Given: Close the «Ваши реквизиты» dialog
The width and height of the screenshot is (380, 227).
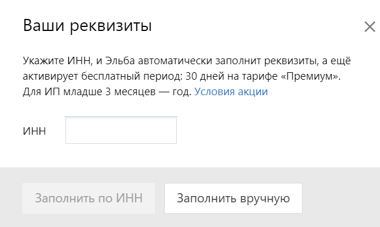Looking at the screenshot, I should click(370, 26).
